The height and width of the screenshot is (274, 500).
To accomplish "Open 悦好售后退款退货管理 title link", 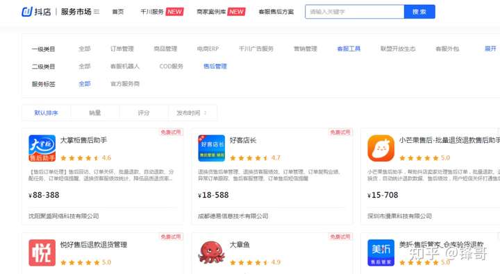I will pos(94,245).
